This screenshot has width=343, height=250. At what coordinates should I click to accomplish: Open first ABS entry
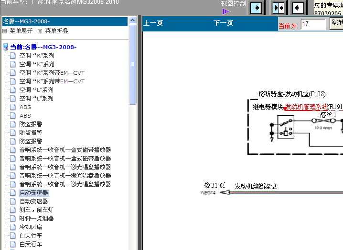click(x=25, y=107)
